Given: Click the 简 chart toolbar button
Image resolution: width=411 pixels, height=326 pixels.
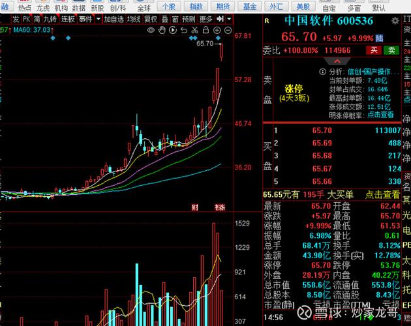Looking at the screenshot, I should 37,19.
